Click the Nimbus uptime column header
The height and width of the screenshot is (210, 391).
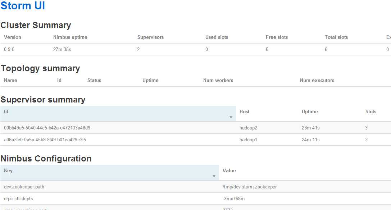70,37
